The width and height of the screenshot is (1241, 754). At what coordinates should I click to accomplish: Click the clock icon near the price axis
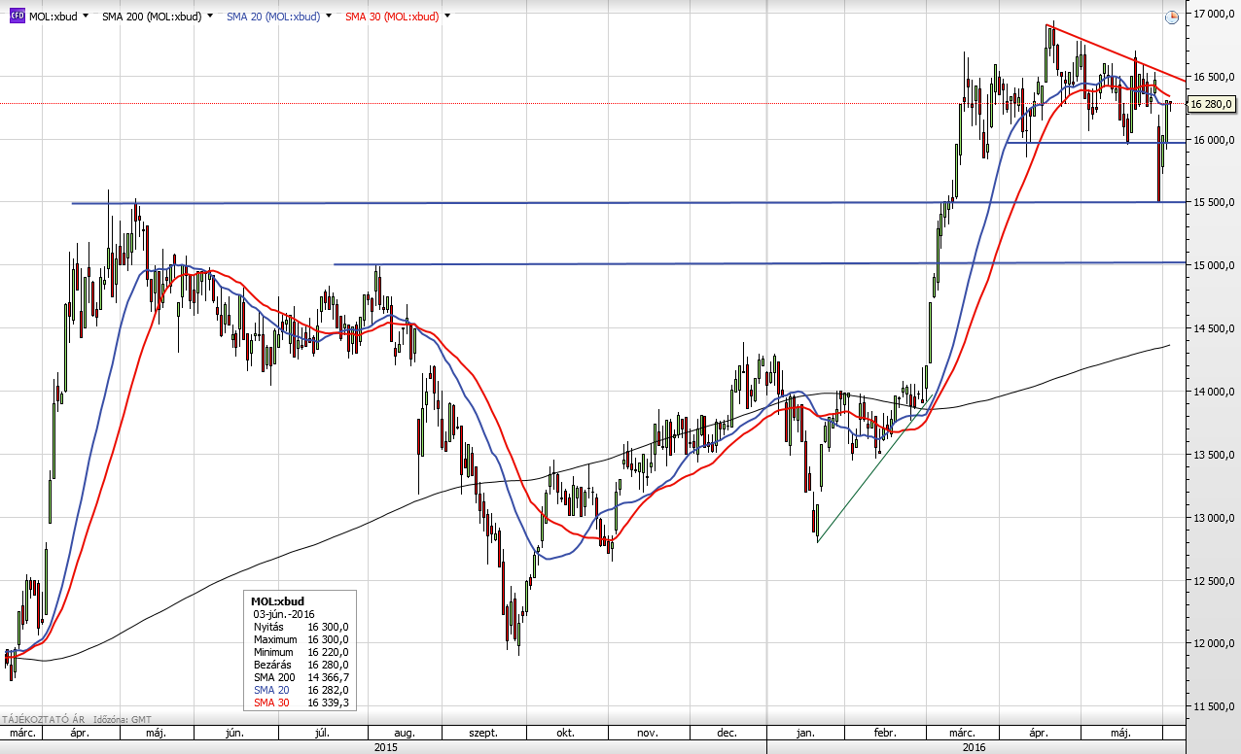pos(1172,17)
